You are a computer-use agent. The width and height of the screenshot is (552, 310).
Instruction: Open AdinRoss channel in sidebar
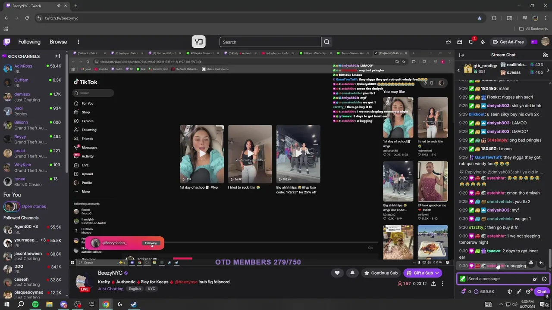pyautogui.click(x=33, y=69)
